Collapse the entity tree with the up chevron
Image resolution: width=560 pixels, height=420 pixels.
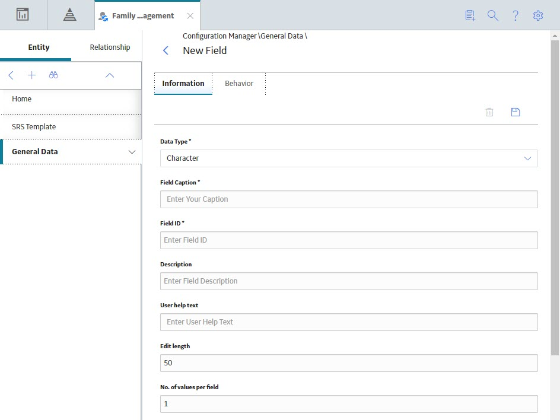[x=110, y=75]
